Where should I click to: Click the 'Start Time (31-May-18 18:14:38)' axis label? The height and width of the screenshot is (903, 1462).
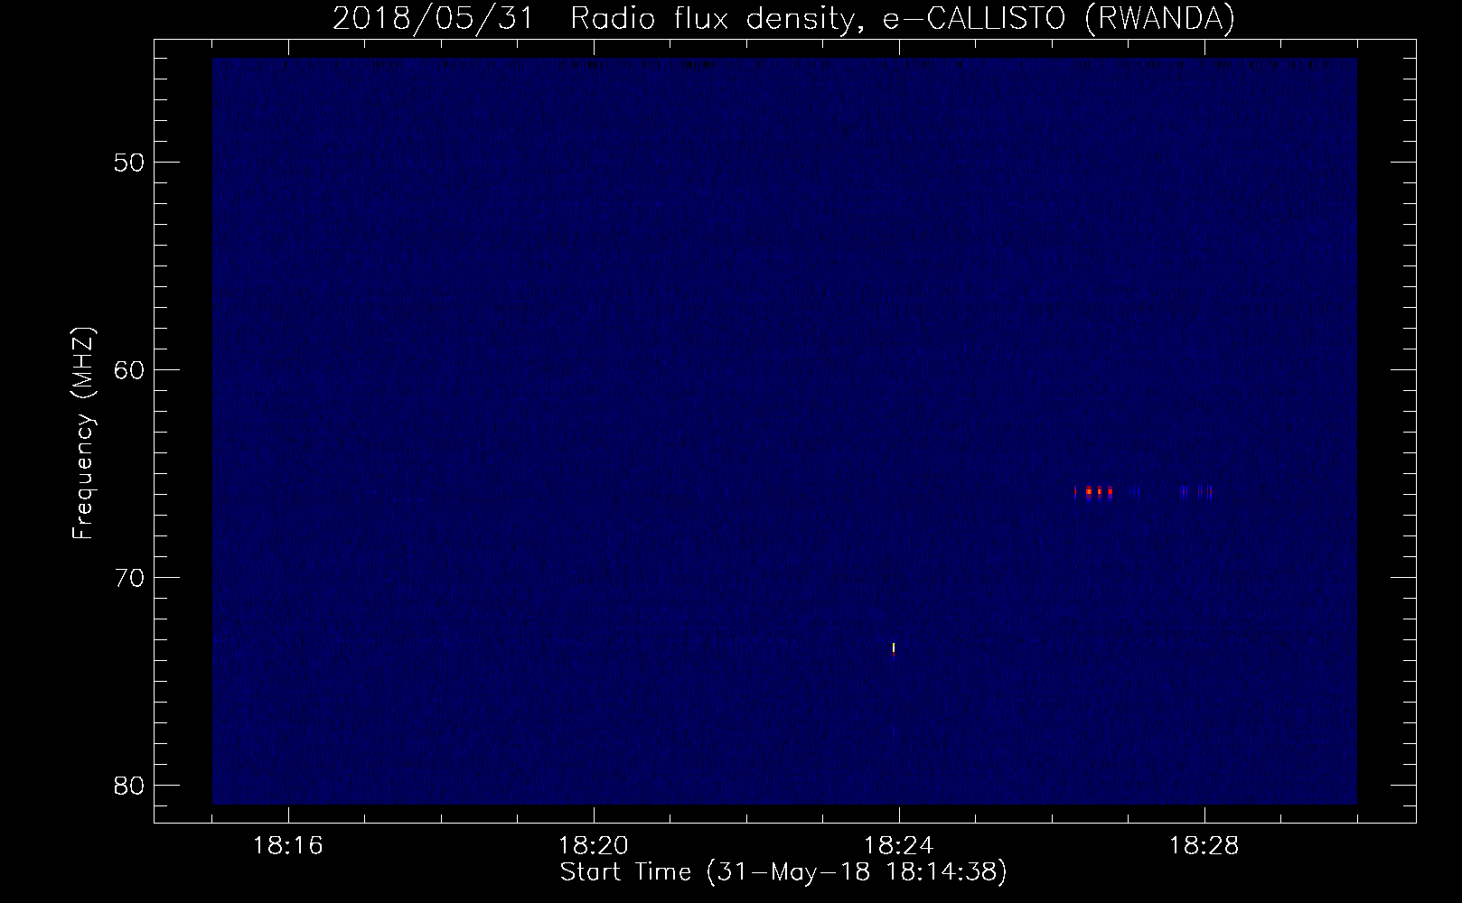click(x=783, y=872)
